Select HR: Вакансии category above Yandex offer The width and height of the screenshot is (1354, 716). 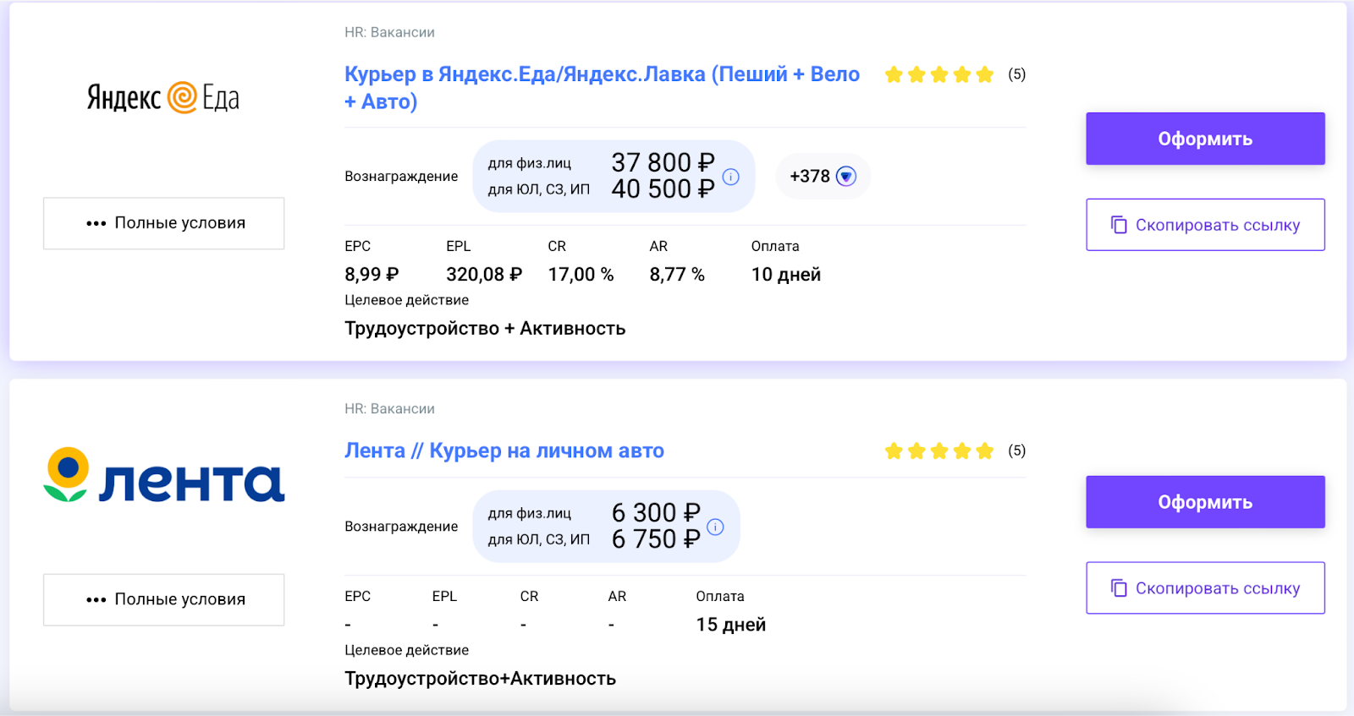click(389, 33)
